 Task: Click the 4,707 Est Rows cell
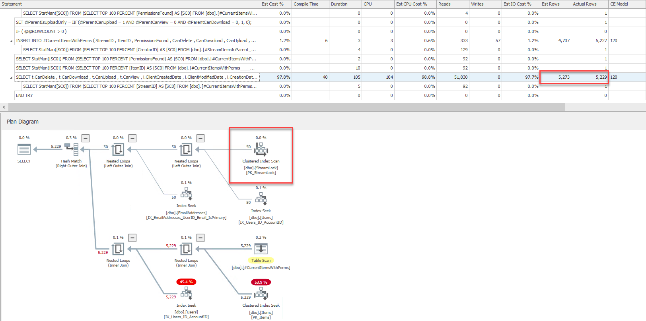pyautogui.click(x=555, y=41)
